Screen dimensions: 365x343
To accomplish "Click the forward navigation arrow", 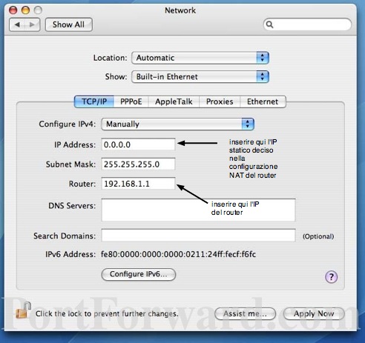I will [x=32, y=24].
